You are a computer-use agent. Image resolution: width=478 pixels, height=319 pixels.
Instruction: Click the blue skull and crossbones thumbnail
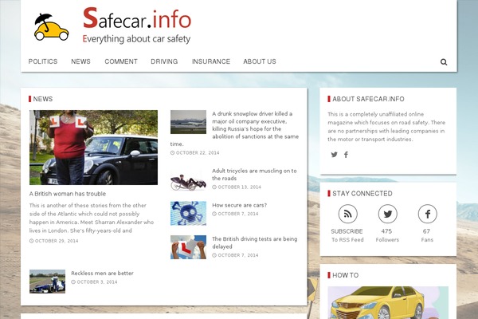188,213
